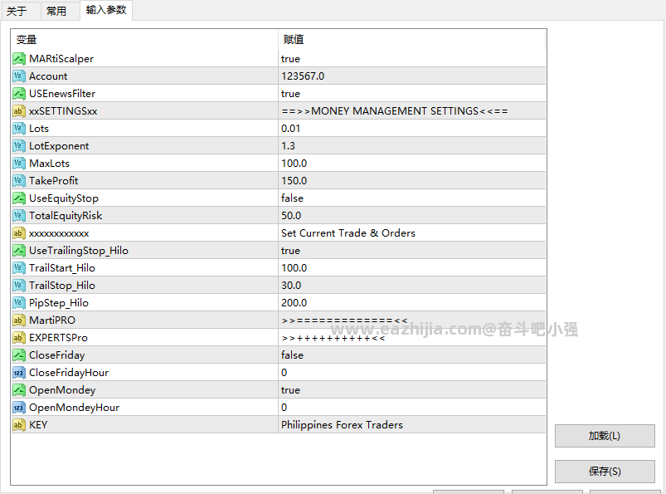Click the double-type icon beside PipStep_Hilo
The height and width of the screenshot is (494, 666).
19,303
